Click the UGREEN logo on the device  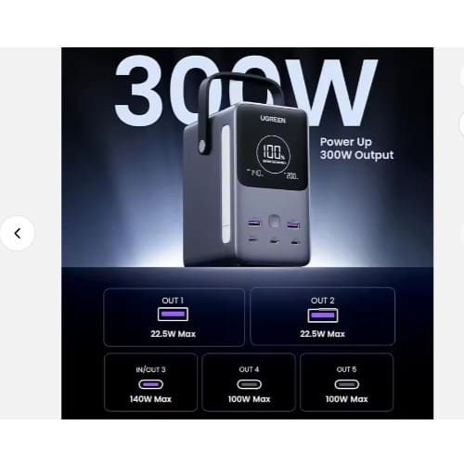(273, 119)
